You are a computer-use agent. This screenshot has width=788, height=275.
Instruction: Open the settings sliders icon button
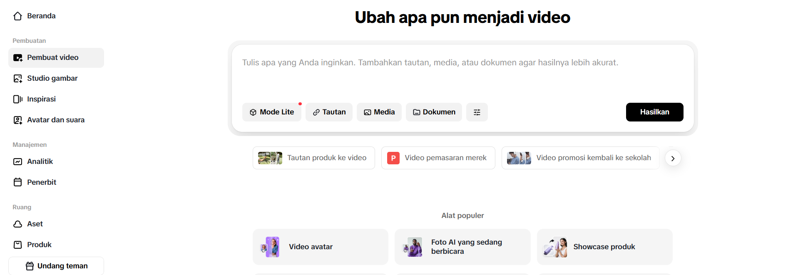click(477, 112)
